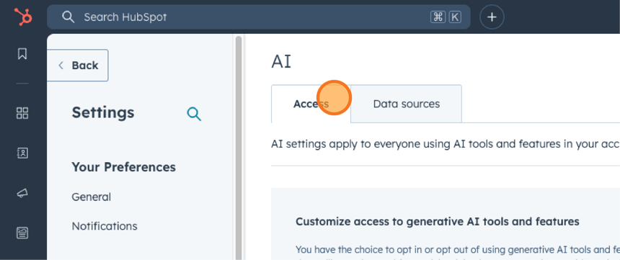Select the Access tab
This screenshot has height=260, width=620.
coord(311,104)
